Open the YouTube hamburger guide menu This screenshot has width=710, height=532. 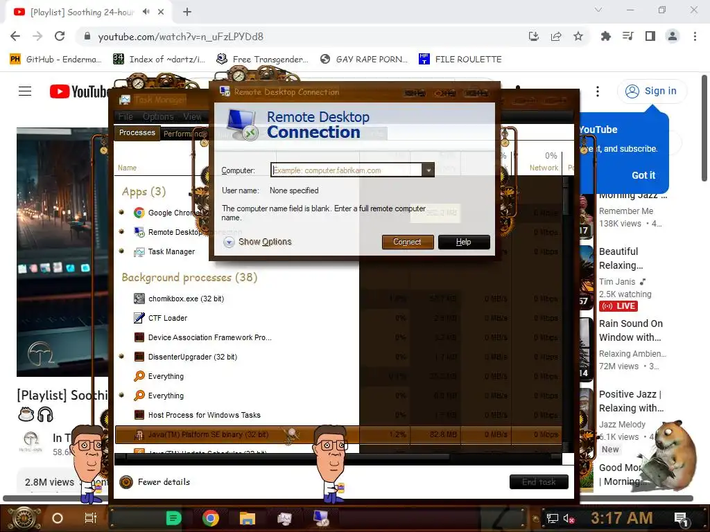tap(25, 91)
